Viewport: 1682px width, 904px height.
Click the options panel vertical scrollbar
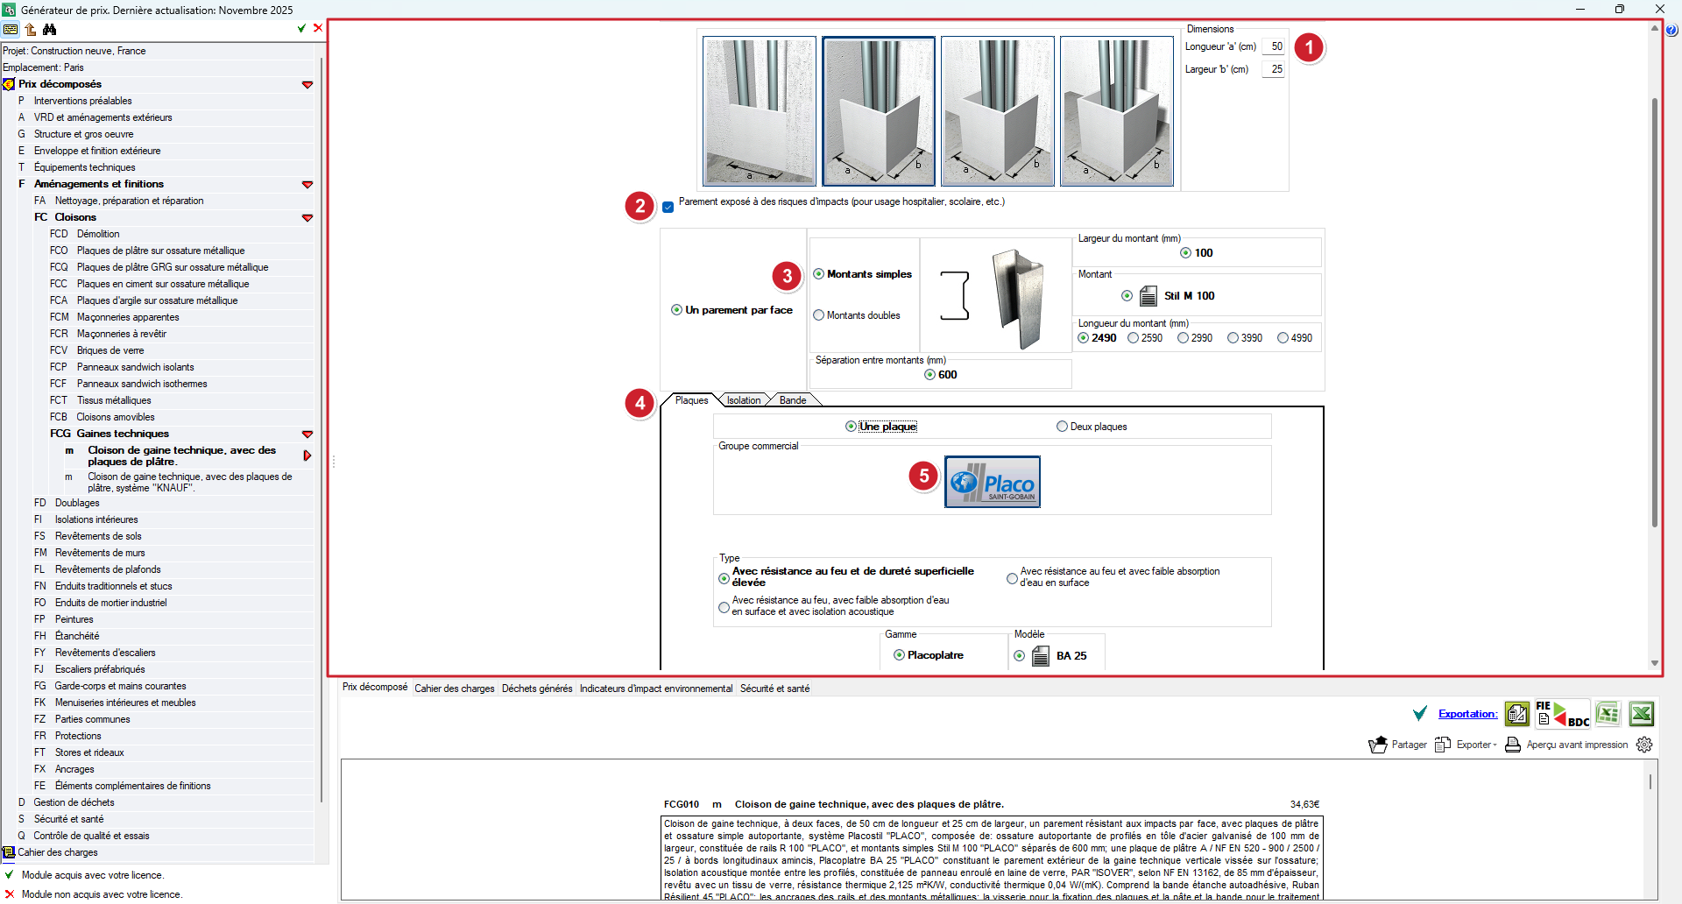point(1655,312)
